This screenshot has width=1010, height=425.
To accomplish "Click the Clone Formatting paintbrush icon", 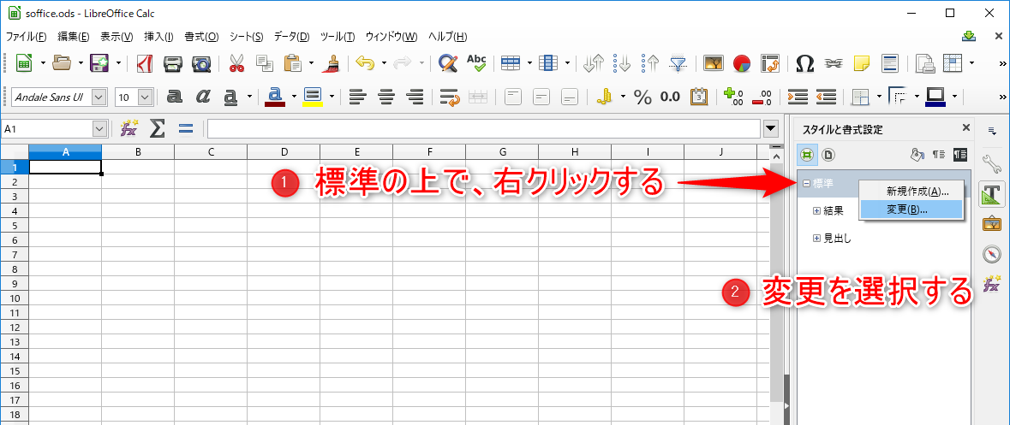I will click(332, 63).
